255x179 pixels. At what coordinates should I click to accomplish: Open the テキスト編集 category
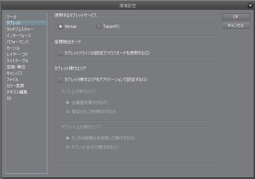(x=26, y=92)
